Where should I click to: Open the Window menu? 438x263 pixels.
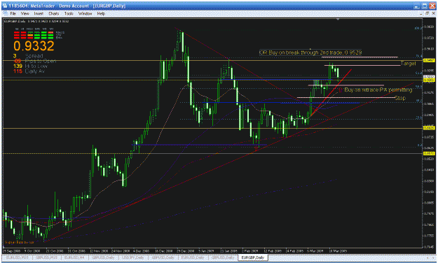pyautogui.click(x=85, y=13)
